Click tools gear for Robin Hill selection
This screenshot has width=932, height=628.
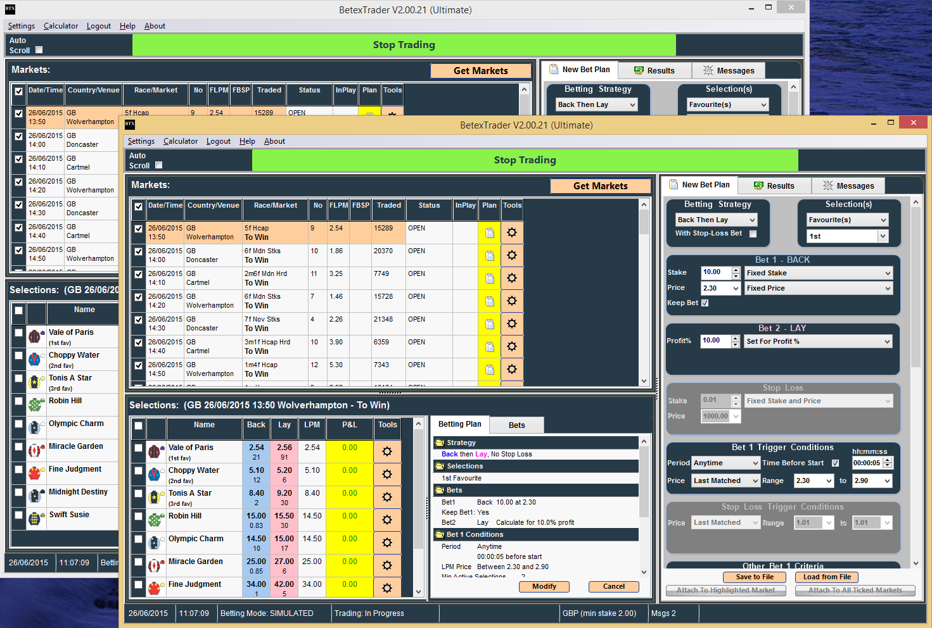[387, 520]
